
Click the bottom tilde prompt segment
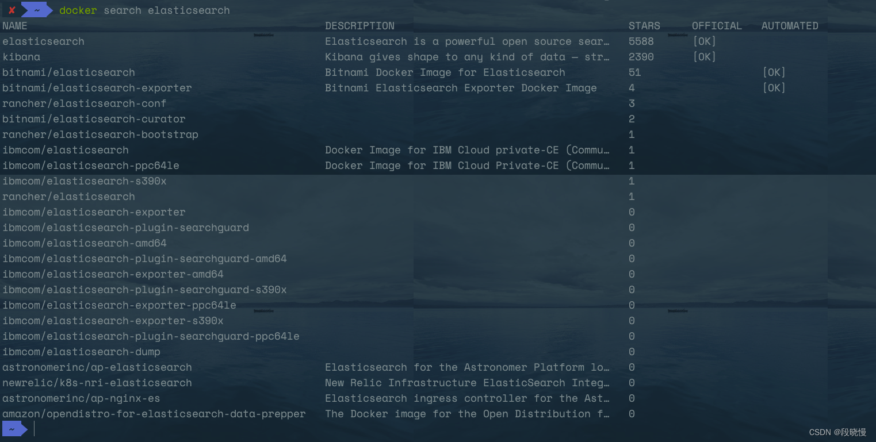click(14, 429)
